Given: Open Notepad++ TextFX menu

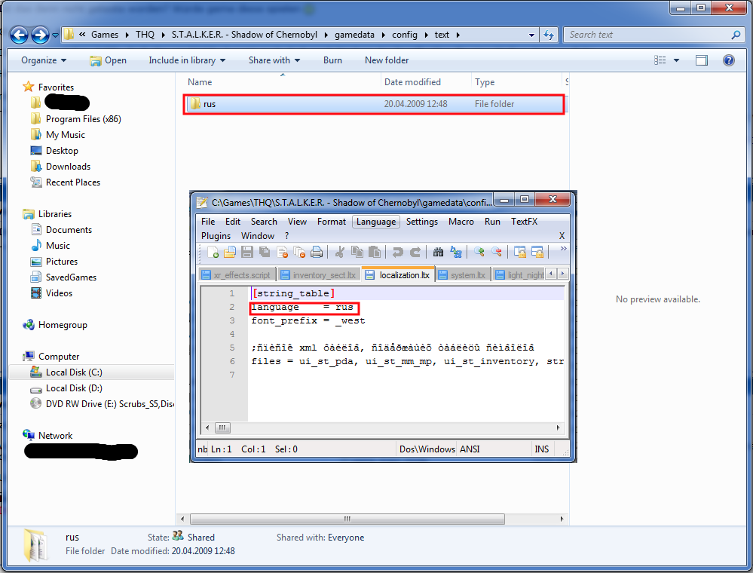Looking at the screenshot, I should point(524,222).
